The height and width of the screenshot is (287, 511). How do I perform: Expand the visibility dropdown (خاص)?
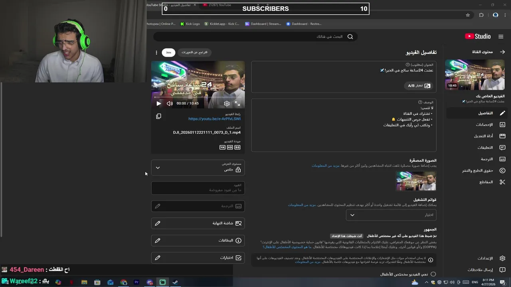pyautogui.click(x=198, y=167)
